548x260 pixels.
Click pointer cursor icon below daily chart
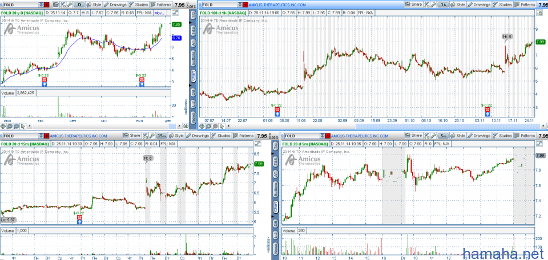23,126
